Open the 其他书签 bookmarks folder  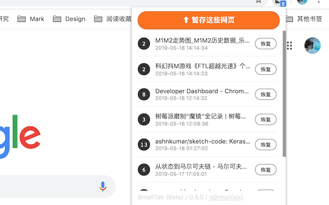pos(304,19)
